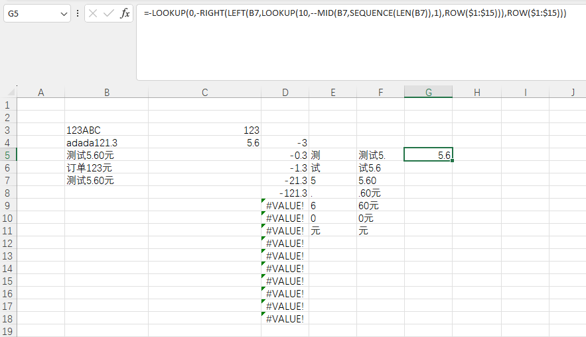Open the Insert Function fx dialog
The width and height of the screenshot is (586, 337).
(125, 14)
